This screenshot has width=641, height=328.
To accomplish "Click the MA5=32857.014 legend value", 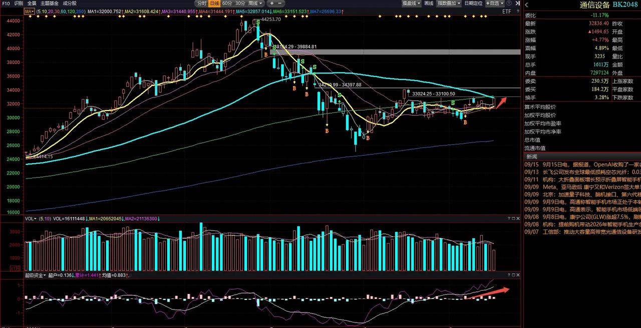I will tap(254, 11).
